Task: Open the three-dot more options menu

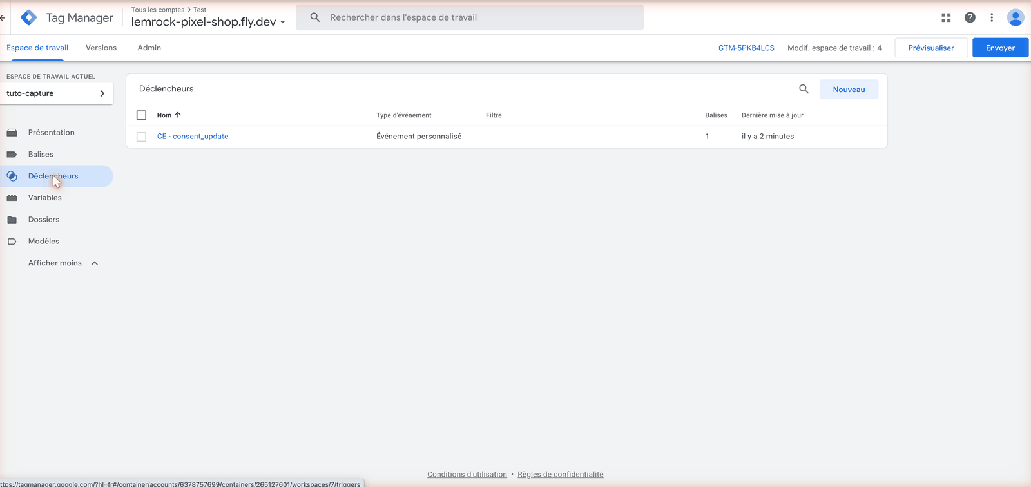Action: 992,18
